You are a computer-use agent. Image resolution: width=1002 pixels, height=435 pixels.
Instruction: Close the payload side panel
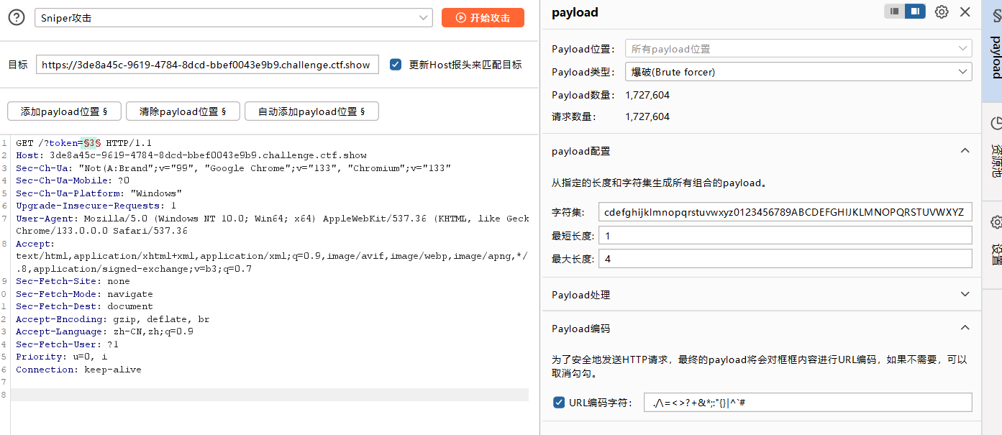click(x=965, y=12)
